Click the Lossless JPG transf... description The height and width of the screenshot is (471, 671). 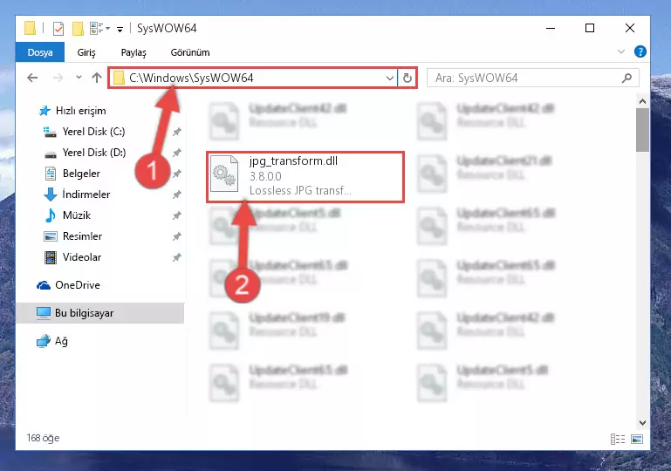pos(300,190)
